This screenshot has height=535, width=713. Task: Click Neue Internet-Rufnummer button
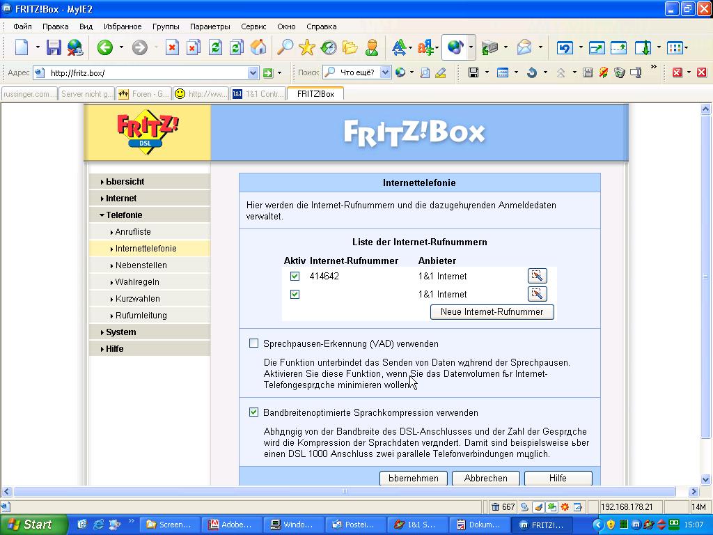[492, 311]
